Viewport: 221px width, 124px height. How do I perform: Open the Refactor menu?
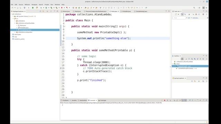pos(27,4)
